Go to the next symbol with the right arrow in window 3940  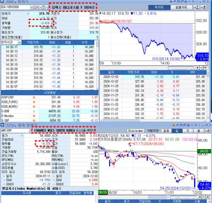click(x=46, y=7)
